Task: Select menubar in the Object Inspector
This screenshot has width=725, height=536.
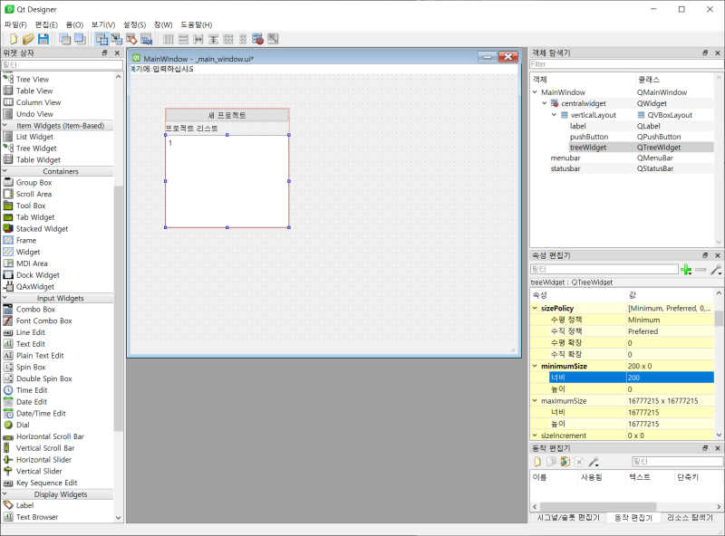Action: (x=565, y=158)
